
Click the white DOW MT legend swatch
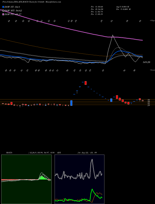point(3,11)
